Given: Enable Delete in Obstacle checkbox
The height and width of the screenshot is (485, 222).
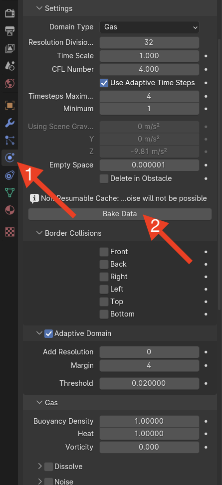Looking at the screenshot, I should tap(104, 178).
